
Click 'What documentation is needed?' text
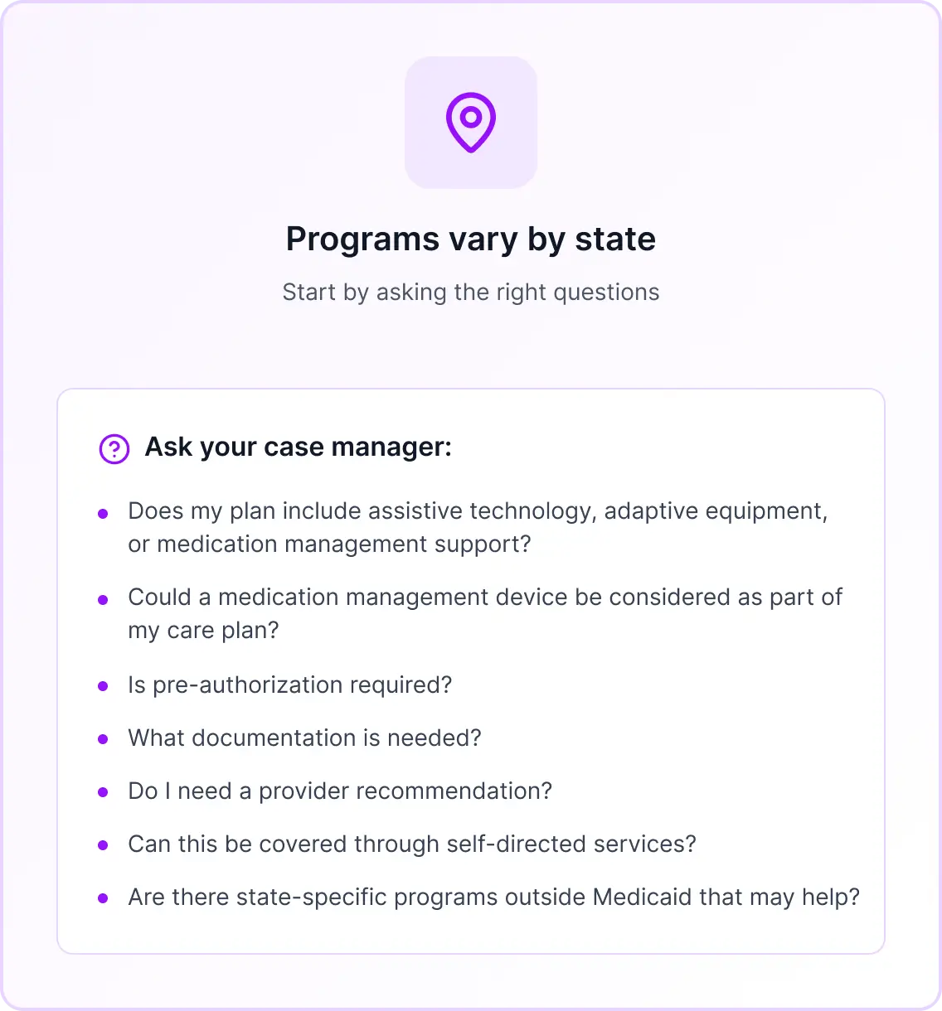(x=304, y=738)
